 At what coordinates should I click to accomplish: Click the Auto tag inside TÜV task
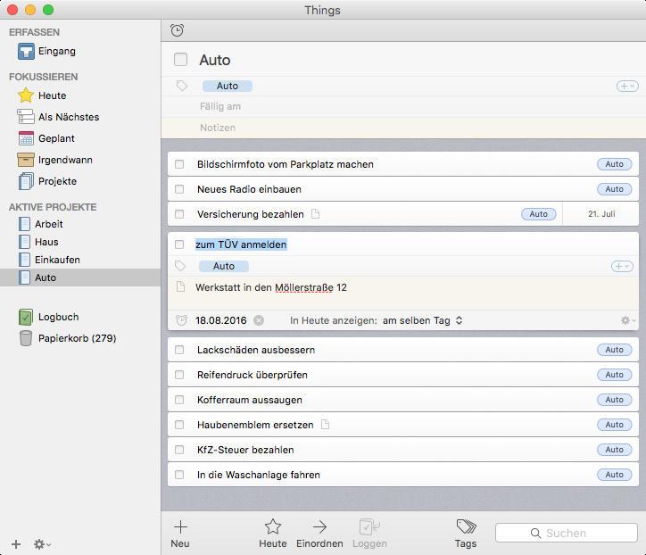coord(224,266)
